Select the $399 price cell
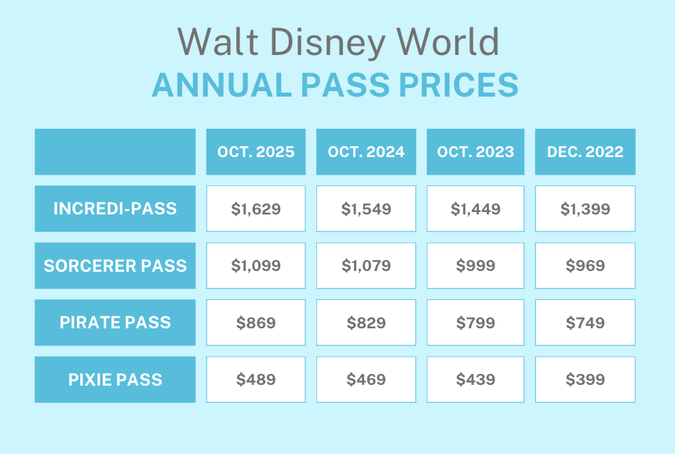The image size is (675, 454). pos(586,379)
